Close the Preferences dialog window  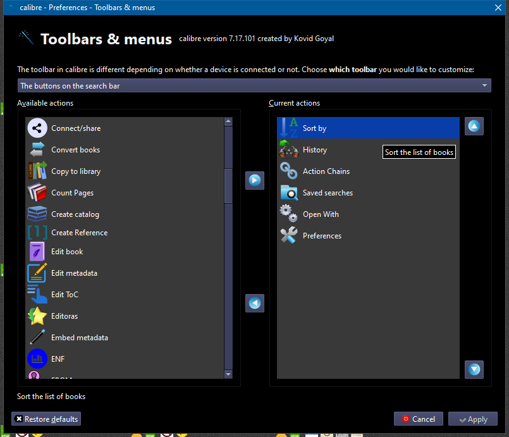(x=498, y=8)
